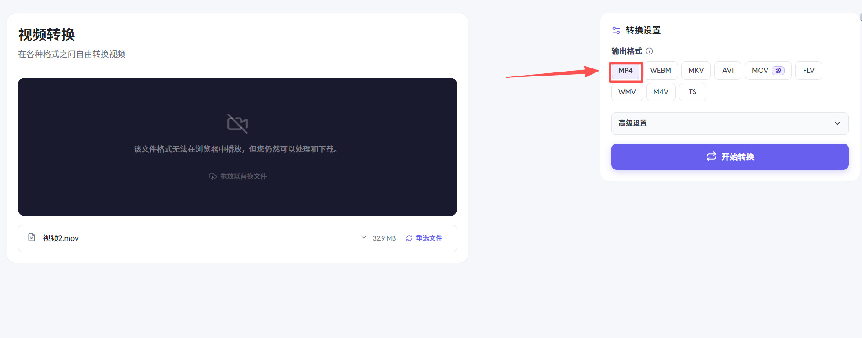Click the output format info icon
Image resolution: width=862 pixels, height=338 pixels.
click(x=649, y=51)
